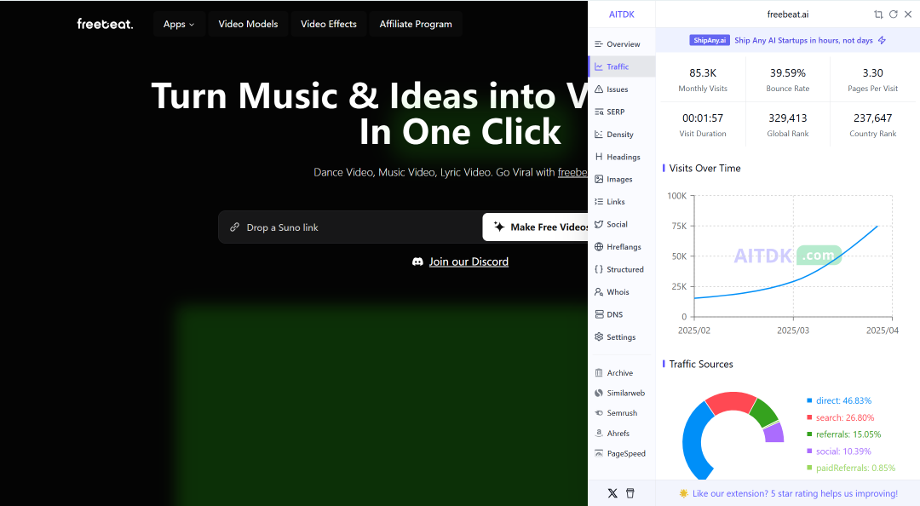Click the Similarweb icon
This screenshot has height=506, width=920.
click(x=599, y=393)
